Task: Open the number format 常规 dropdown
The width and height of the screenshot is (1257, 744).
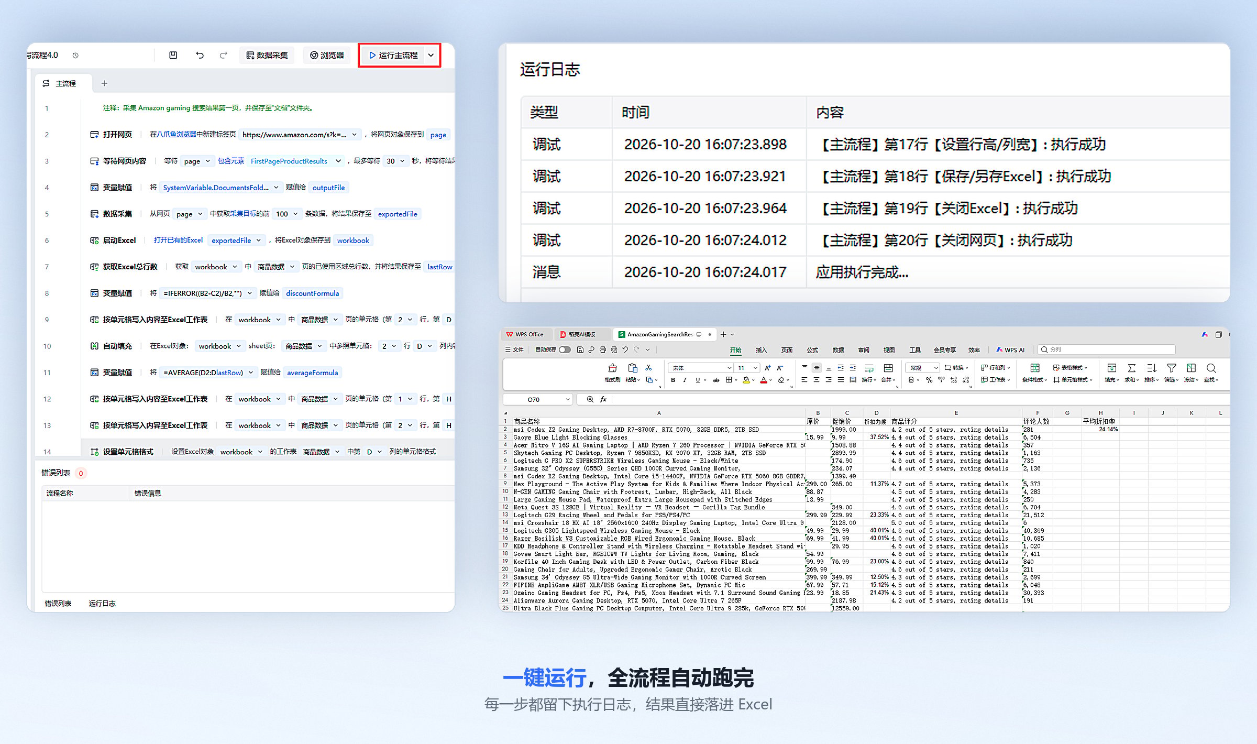Action: coord(923,368)
